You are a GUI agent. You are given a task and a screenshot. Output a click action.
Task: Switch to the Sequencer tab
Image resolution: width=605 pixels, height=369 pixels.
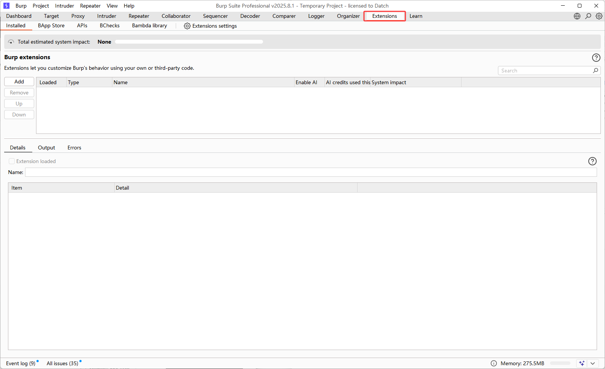pos(215,16)
